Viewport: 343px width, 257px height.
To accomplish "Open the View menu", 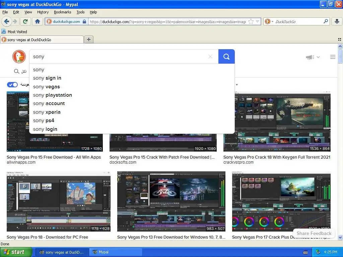I will [28, 12].
